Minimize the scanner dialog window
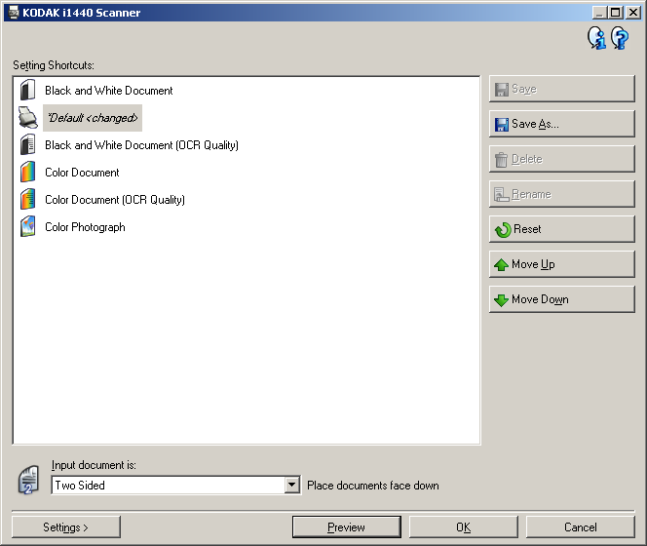Image resolution: width=647 pixels, height=546 pixels. click(599, 13)
